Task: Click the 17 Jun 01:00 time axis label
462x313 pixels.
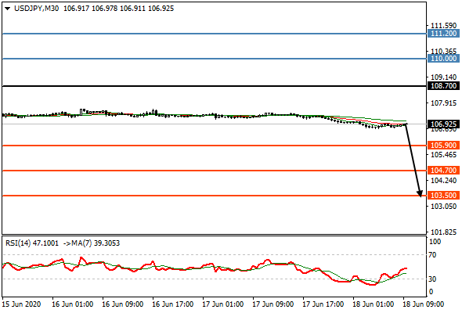Action: coord(222,304)
